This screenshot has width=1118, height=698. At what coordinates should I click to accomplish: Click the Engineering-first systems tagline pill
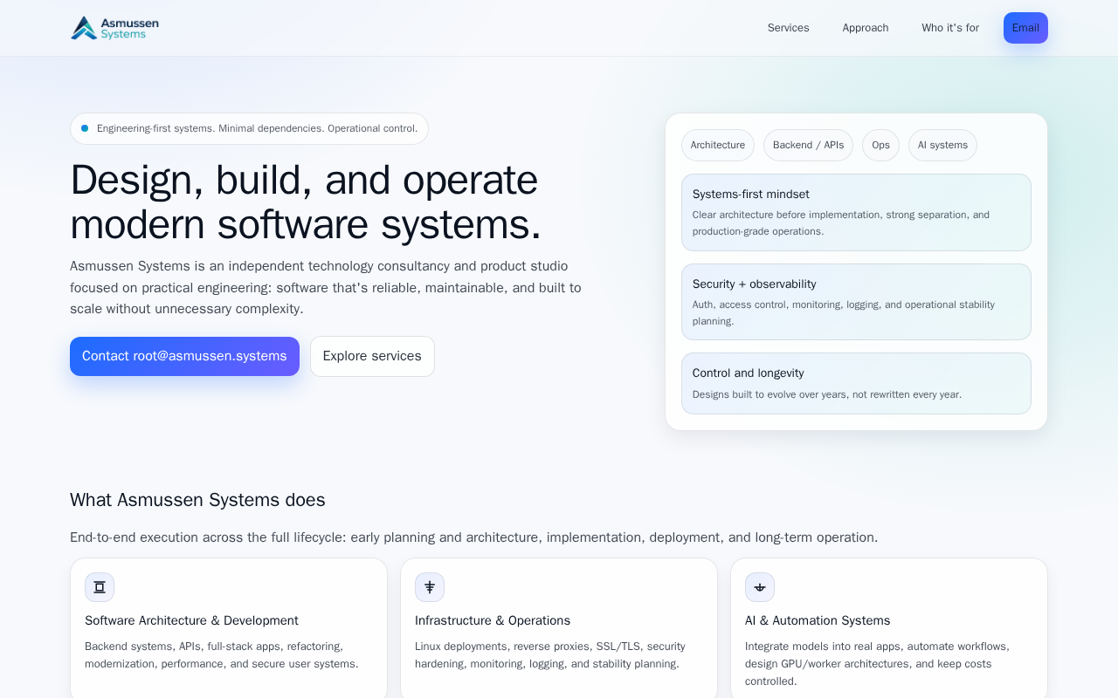[249, 128]
